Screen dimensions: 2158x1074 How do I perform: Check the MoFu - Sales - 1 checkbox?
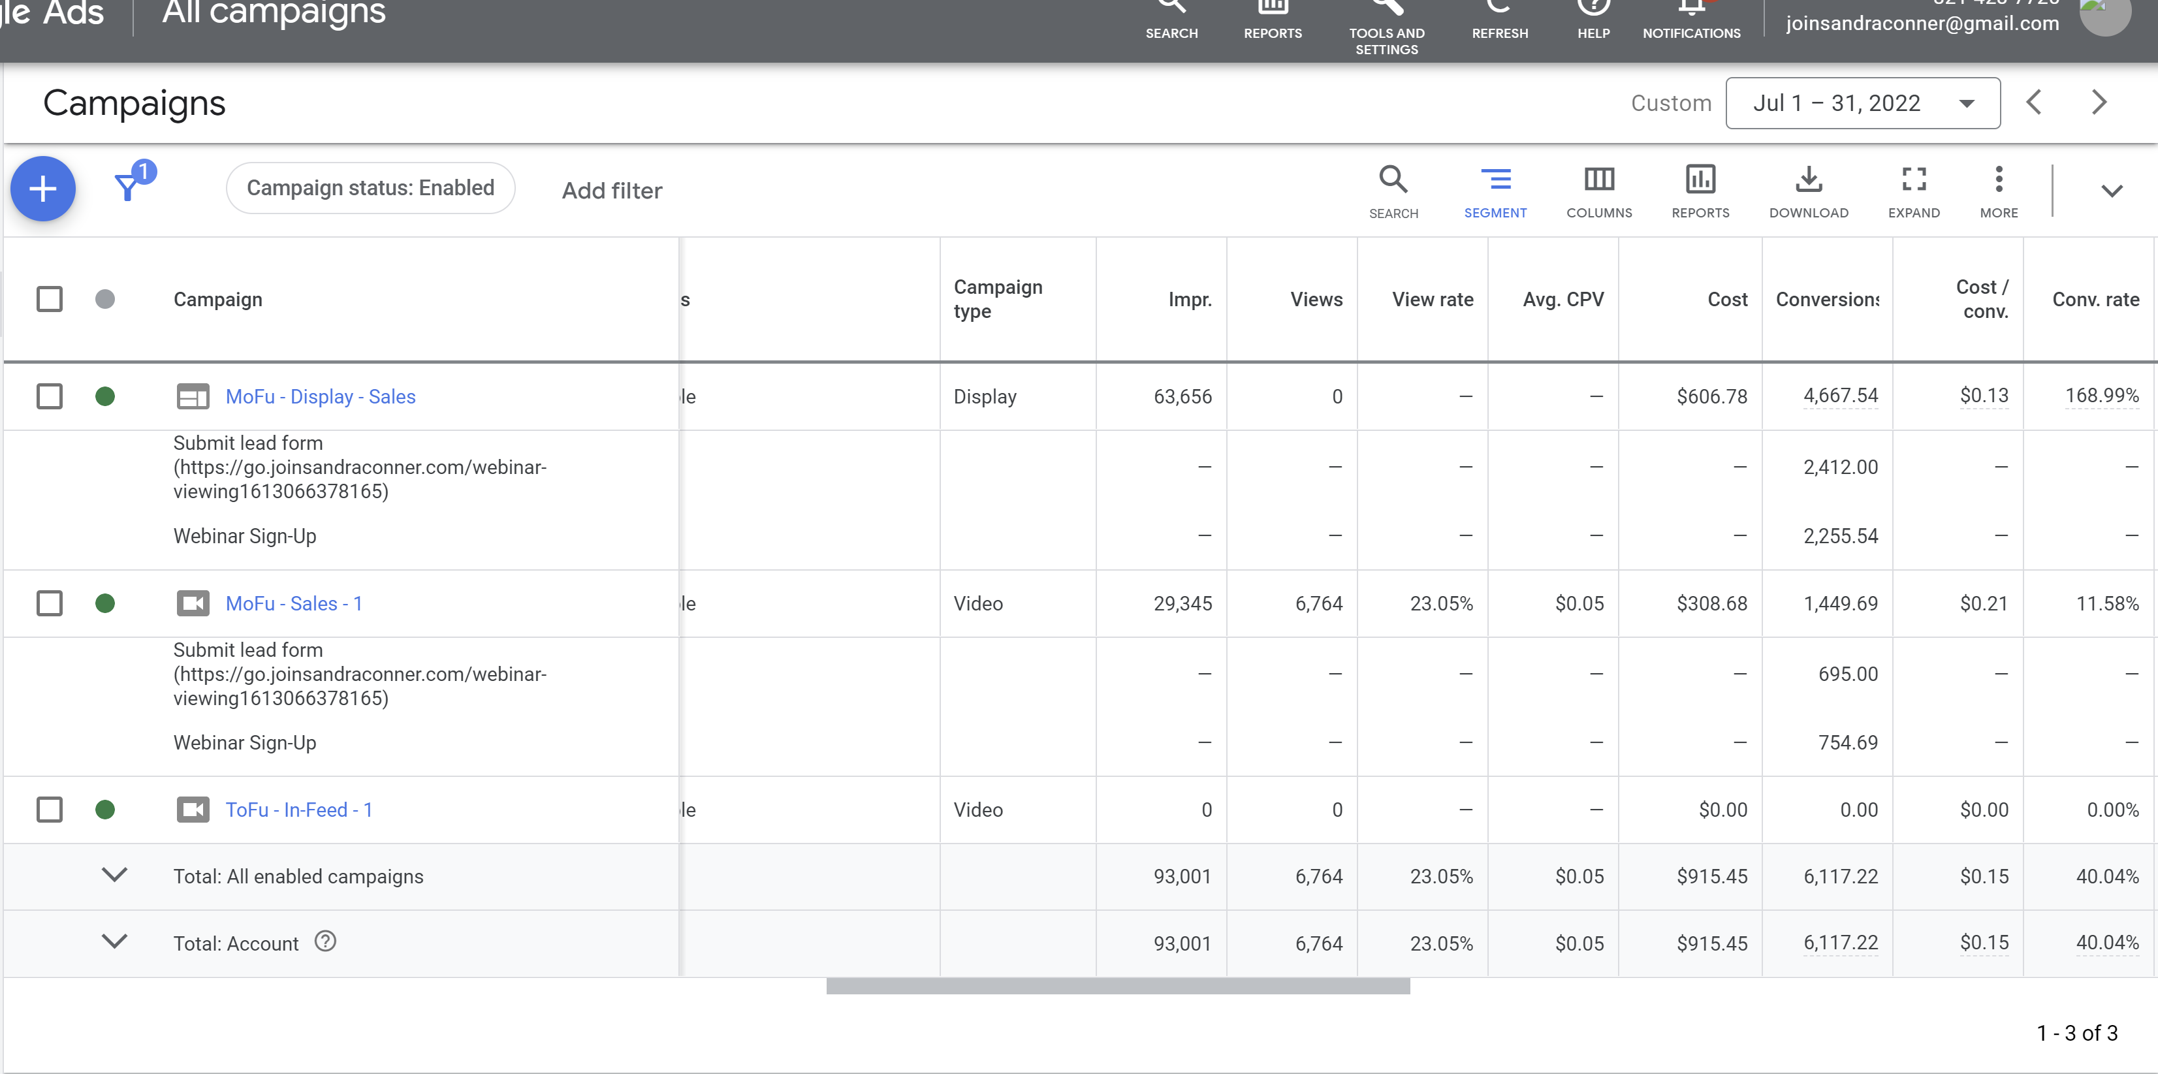click(x=50, y=603)
